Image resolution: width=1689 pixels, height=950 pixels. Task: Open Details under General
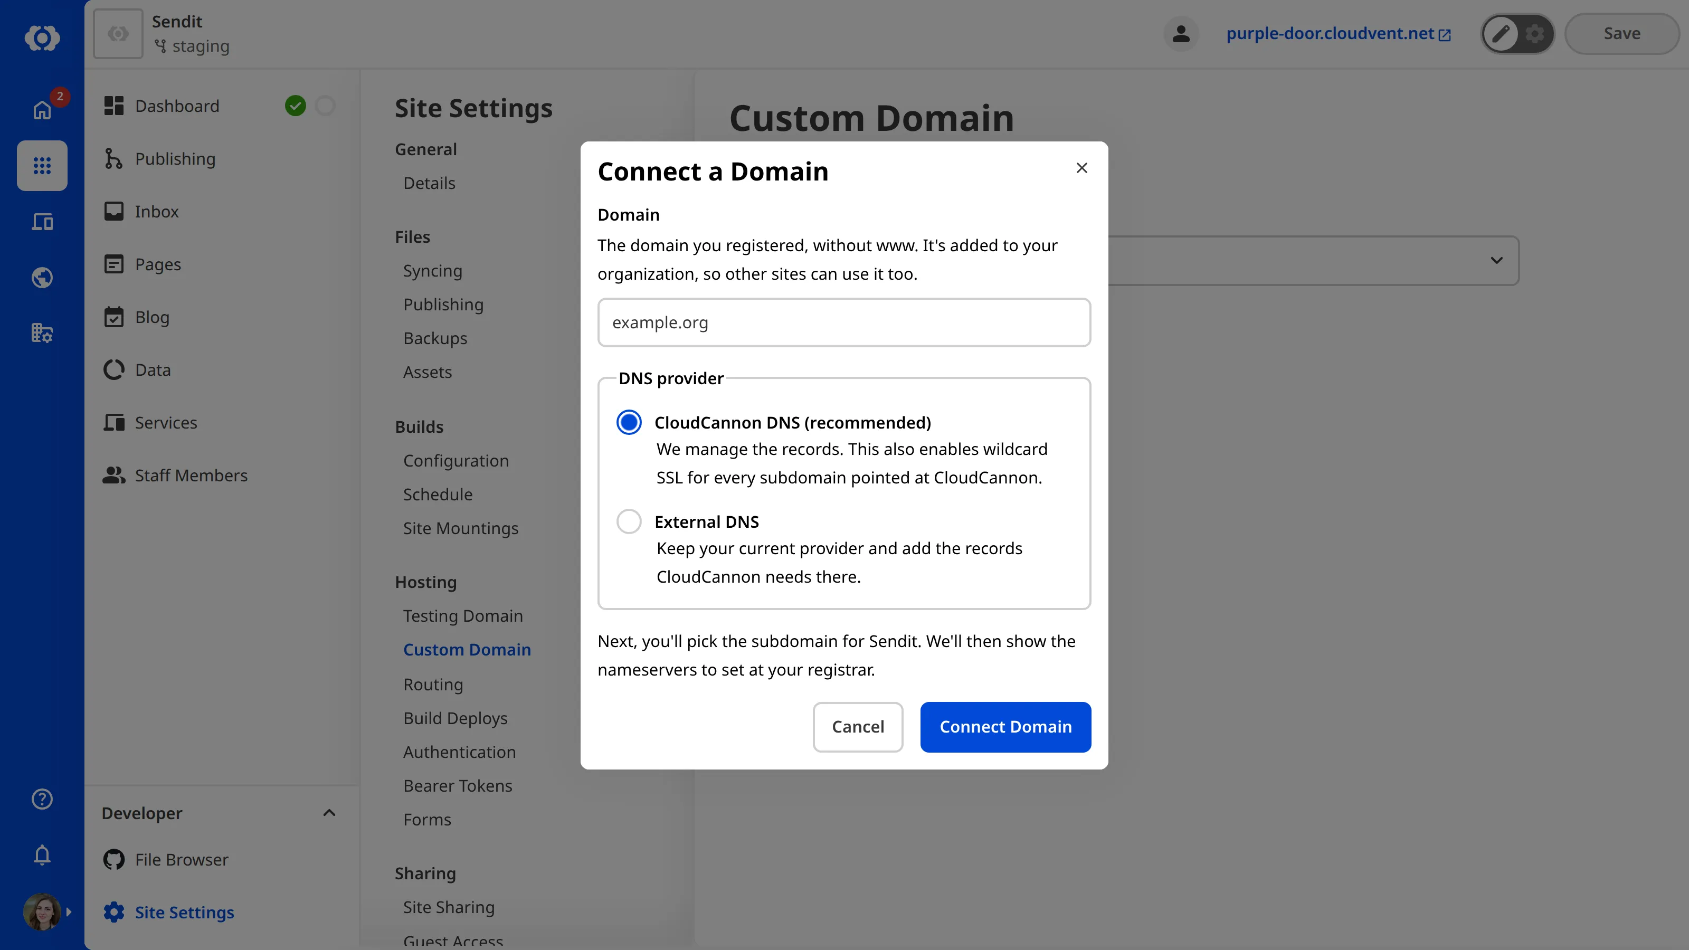[429, 183]
